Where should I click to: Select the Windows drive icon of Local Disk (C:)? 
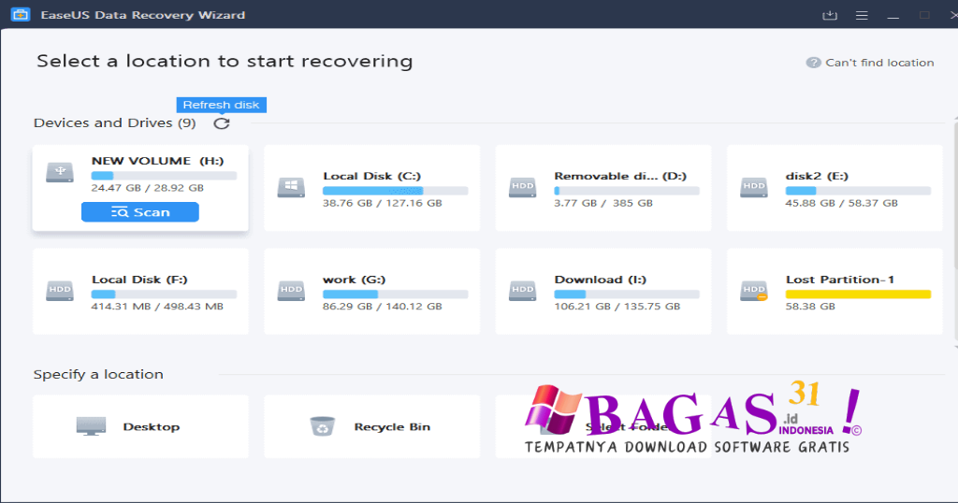pyautogui.click(x=291, y=187)
